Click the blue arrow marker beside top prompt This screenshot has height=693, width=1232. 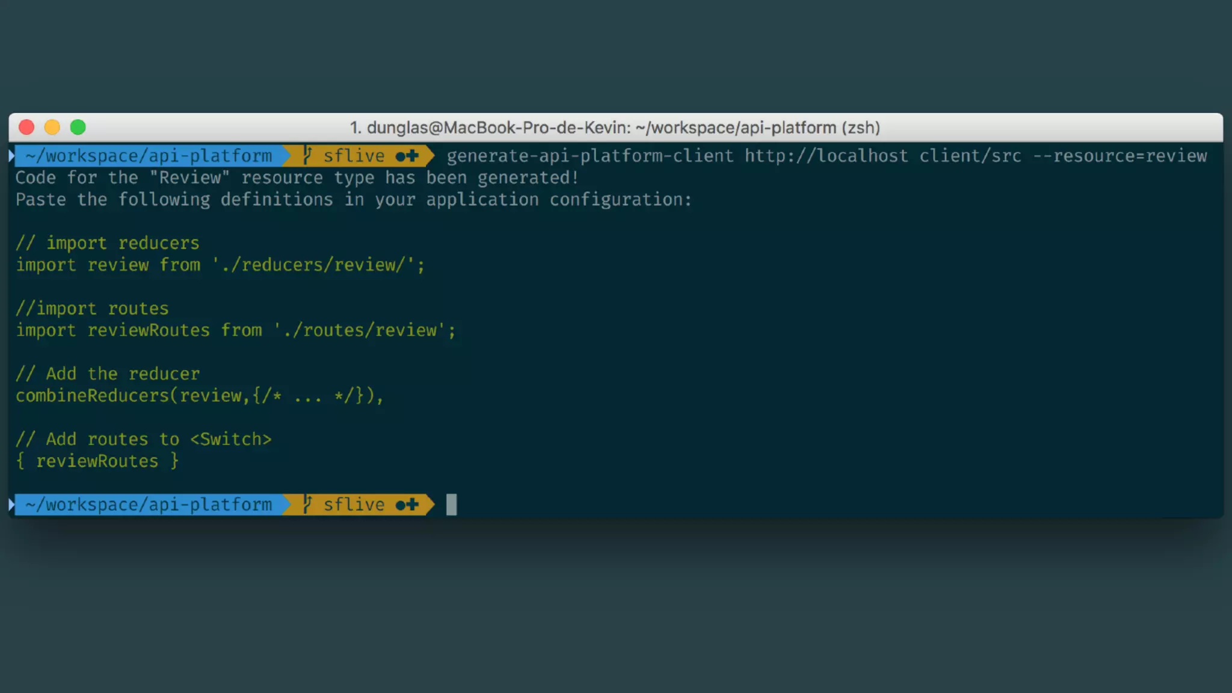tap(11, 156)
